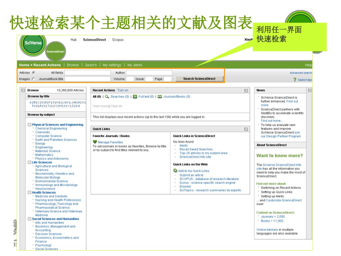Open Recall Saved Searches link
The image size is (341, 256).
196,149
